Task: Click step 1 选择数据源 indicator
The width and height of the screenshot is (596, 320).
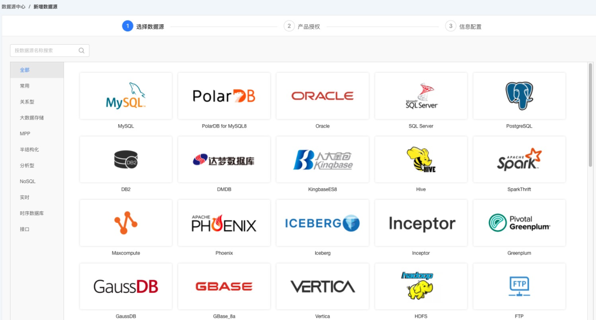Action: [x=143, y=26]
